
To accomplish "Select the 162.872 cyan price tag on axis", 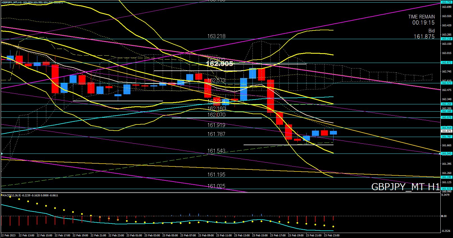I will [447, 63].
